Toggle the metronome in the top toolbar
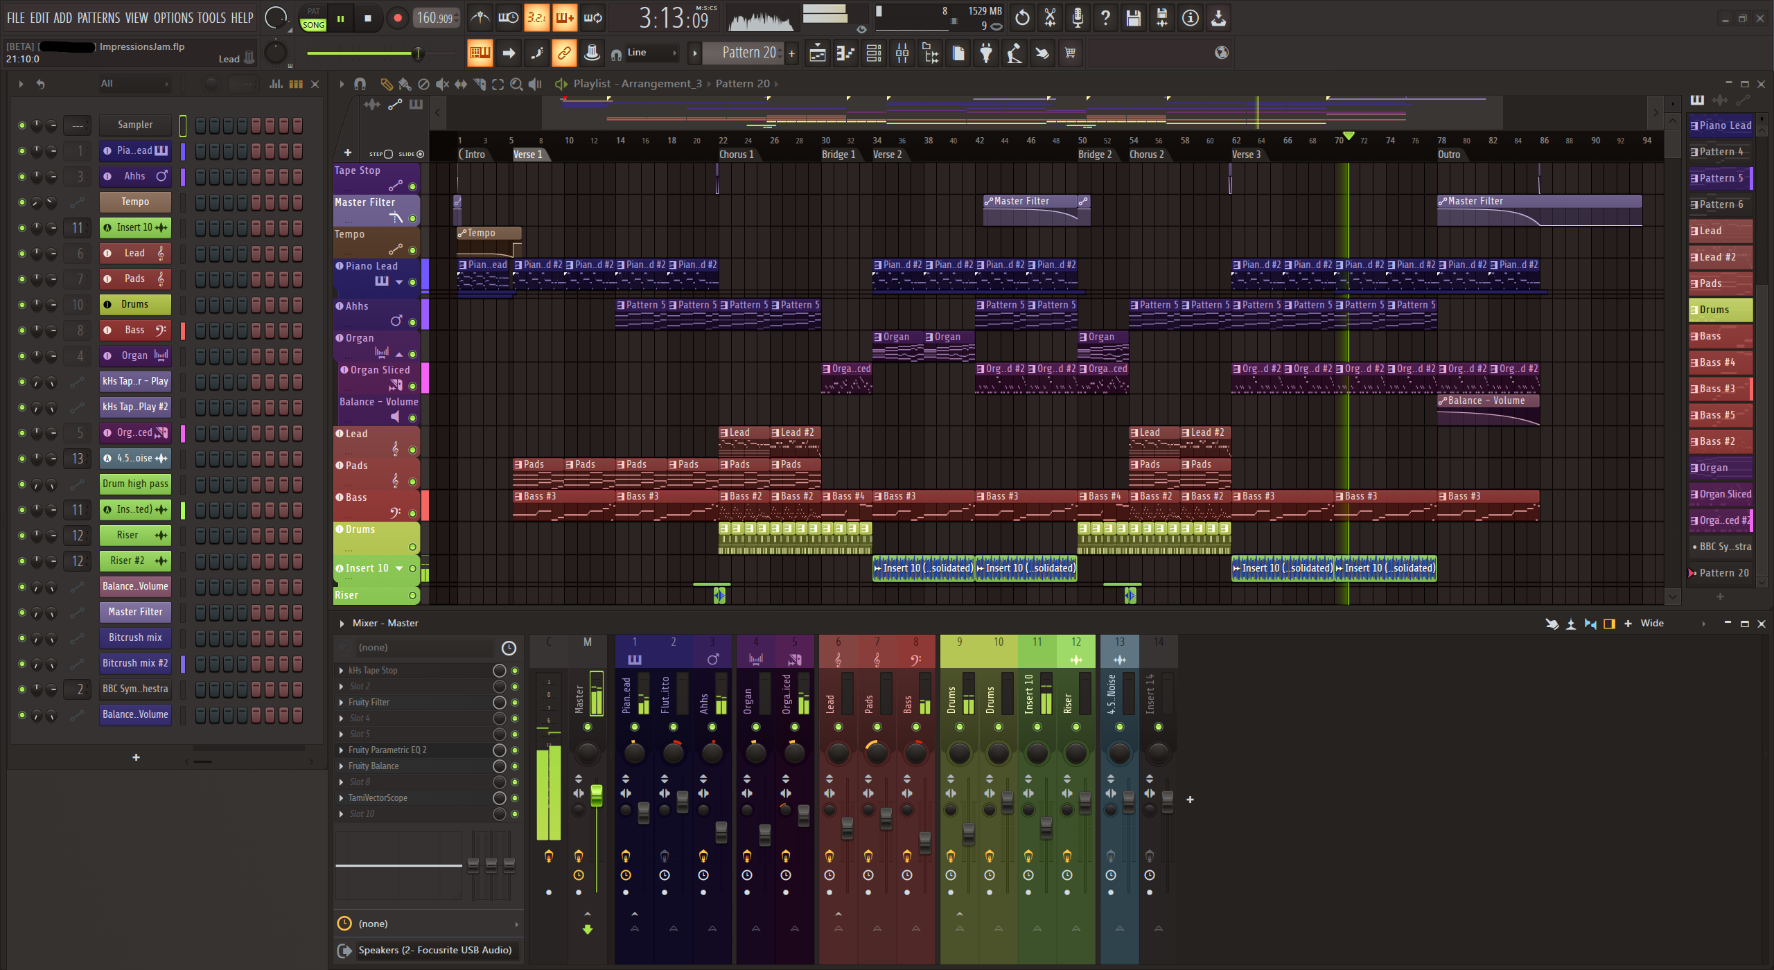Viewport: 1774px width, 970px height. tap(480, 18)
